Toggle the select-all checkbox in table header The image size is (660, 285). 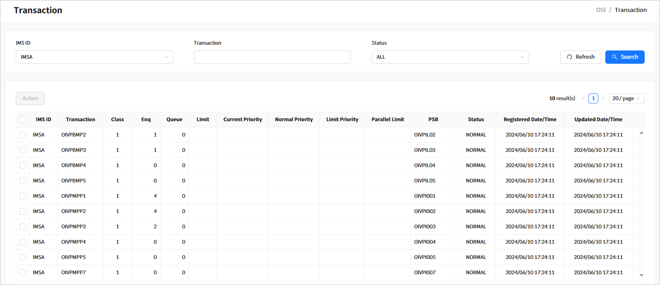[x=23, y=120]
